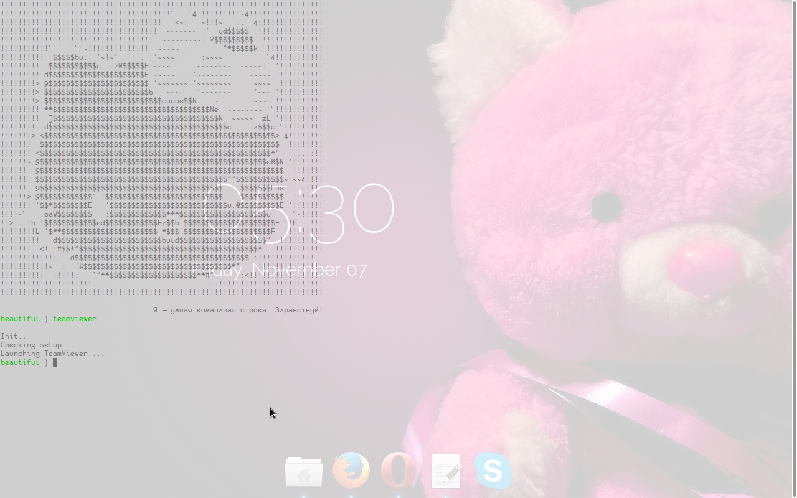This screenshot has height=498, width=797.
Task: Click the "Checking setup..." output line
Action: tap(37, 345)
